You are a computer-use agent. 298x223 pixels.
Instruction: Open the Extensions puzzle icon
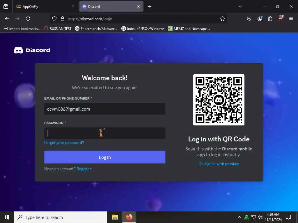point(270,19)
